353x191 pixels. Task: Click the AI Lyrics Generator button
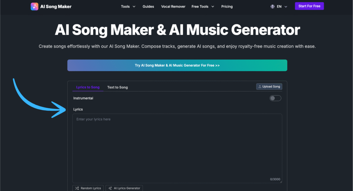pos(124,188)
